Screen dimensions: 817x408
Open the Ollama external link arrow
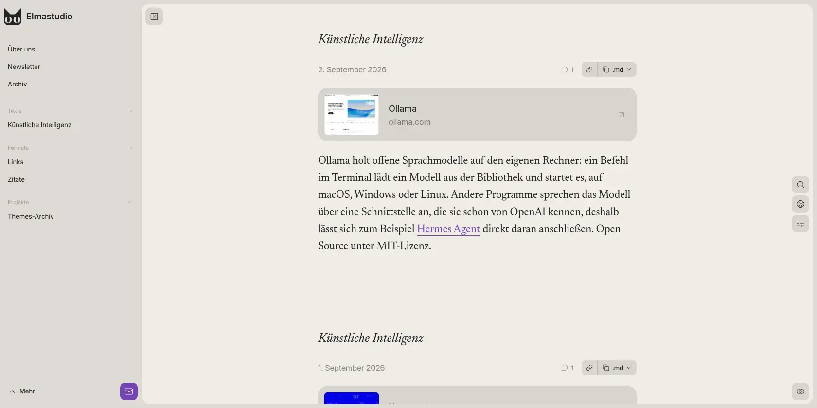click(x=622, y=115)
